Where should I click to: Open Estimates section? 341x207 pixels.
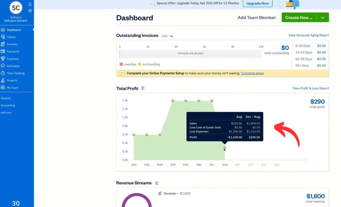coord(13,66)
